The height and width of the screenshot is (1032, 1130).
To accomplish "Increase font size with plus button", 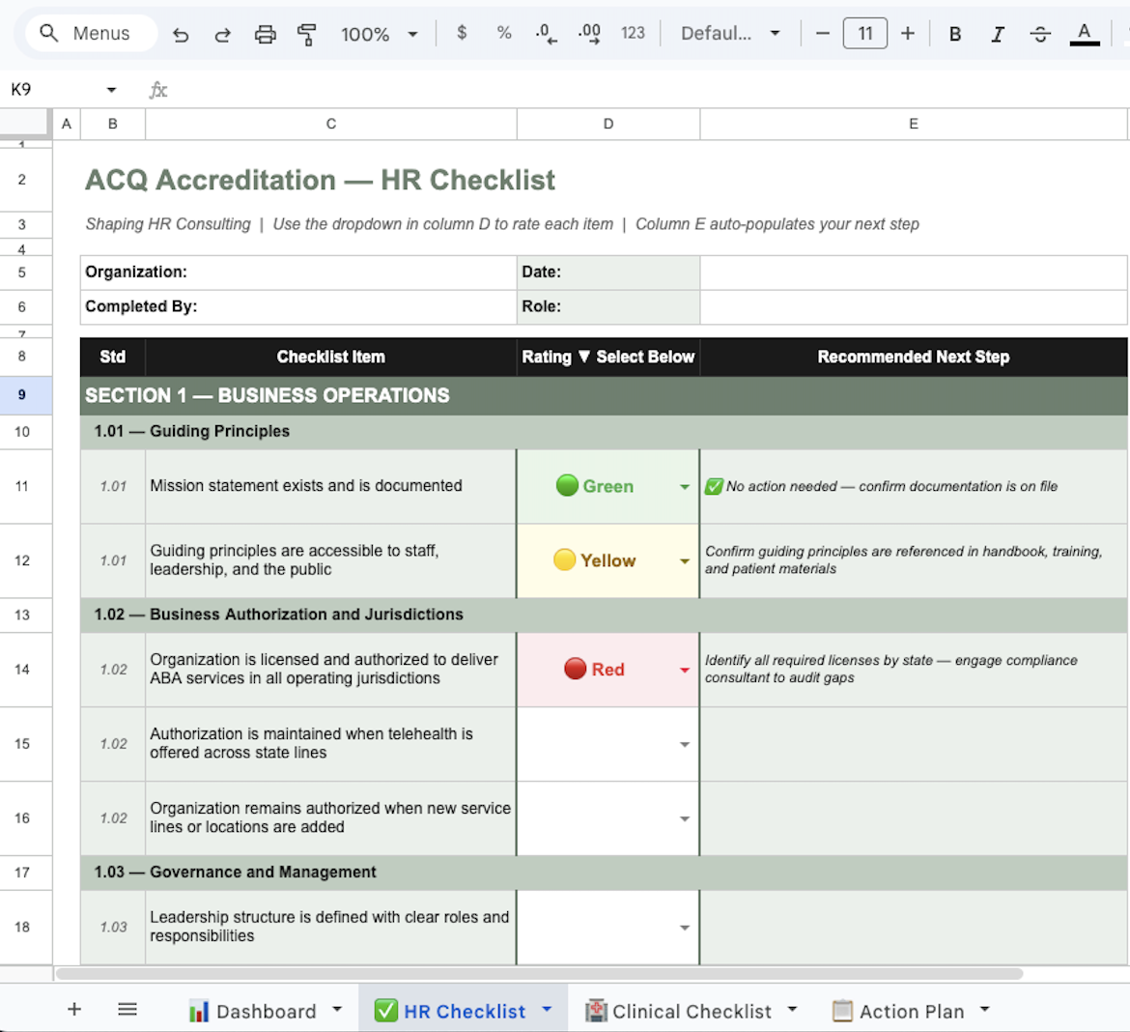I will [x=907, y=33].
